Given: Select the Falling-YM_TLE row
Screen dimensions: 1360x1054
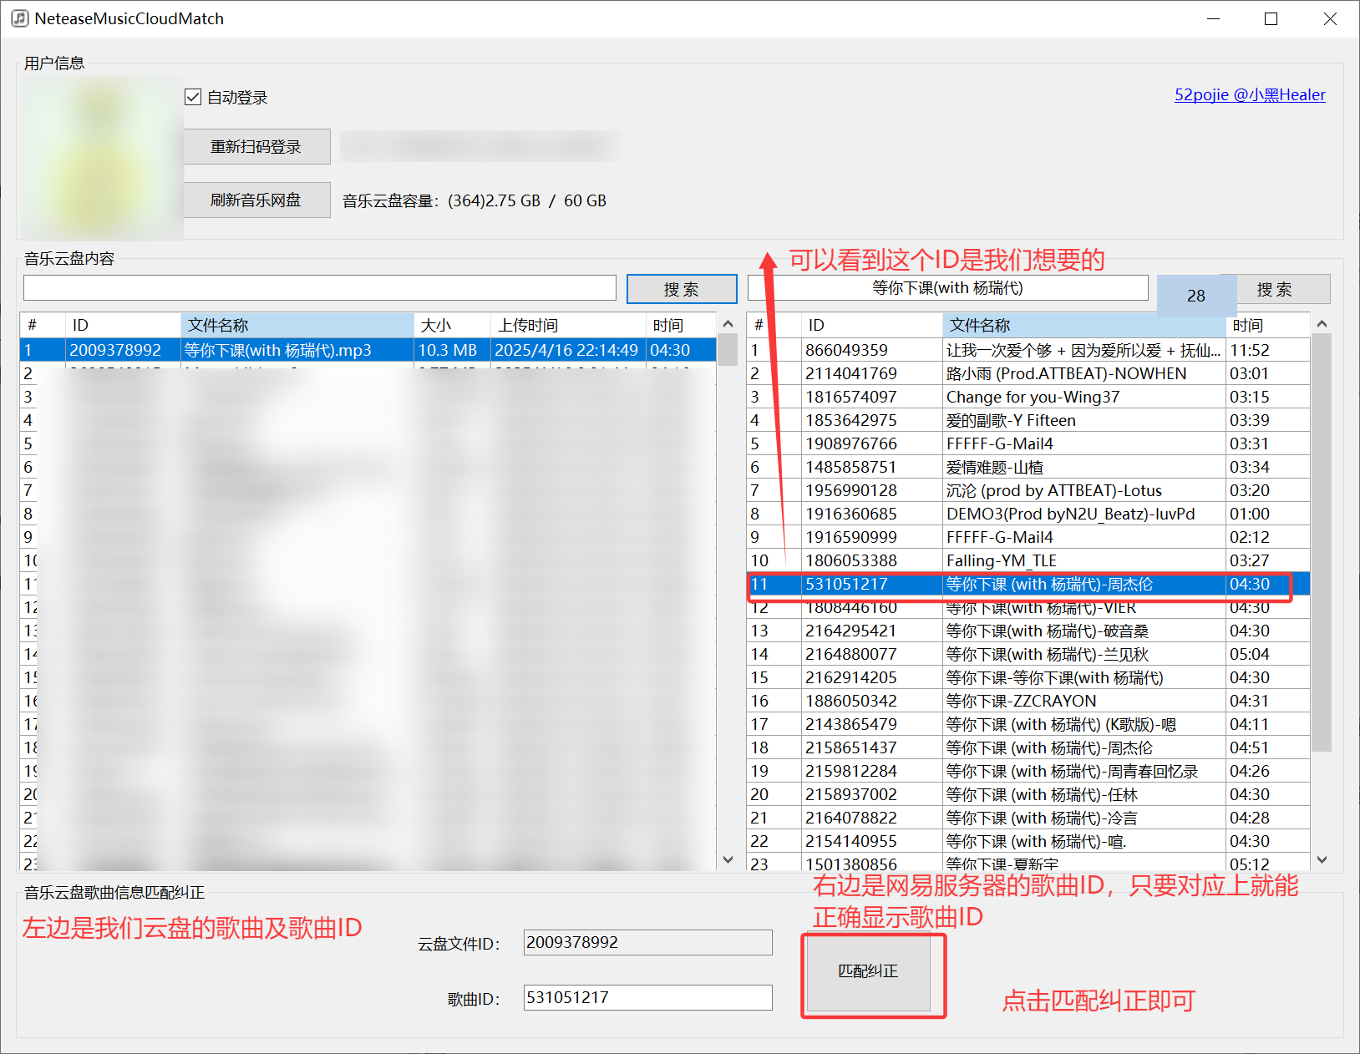Looking at the screenshot, I should tap(1028, 560).
